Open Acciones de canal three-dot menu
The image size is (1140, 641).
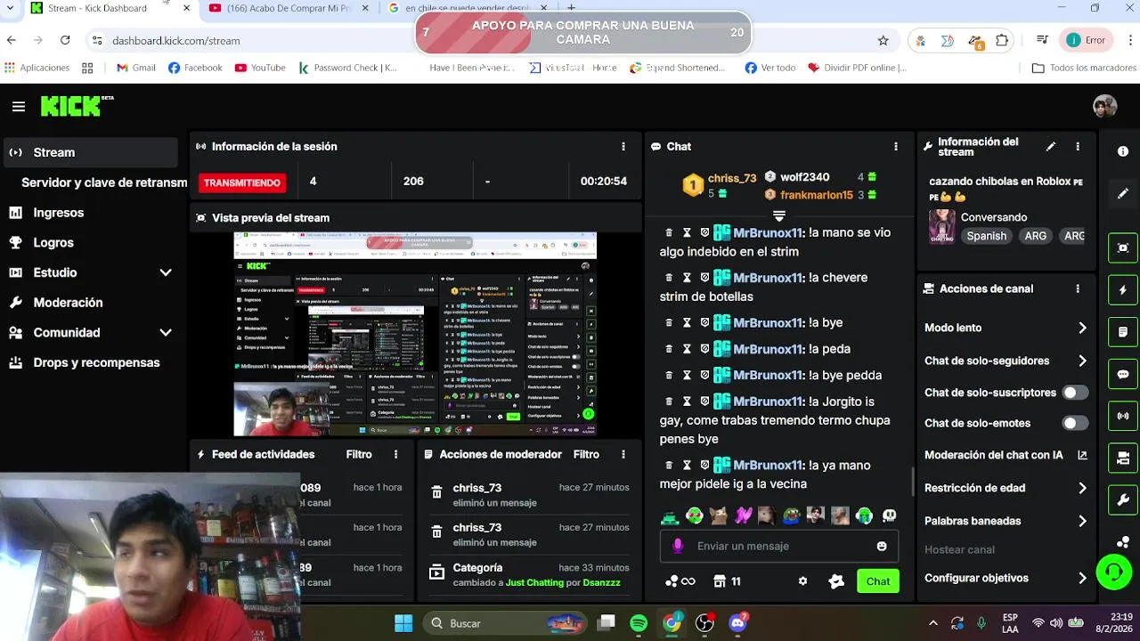coord(1078,288)
